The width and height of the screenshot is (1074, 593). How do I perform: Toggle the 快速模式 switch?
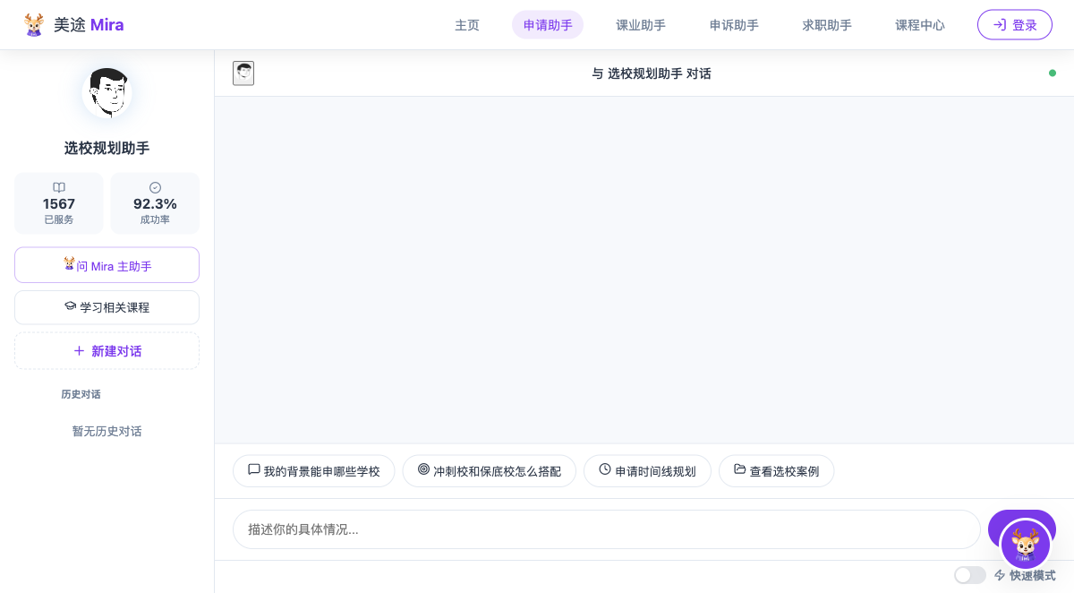pyautogui.click(x=970, y=575)
